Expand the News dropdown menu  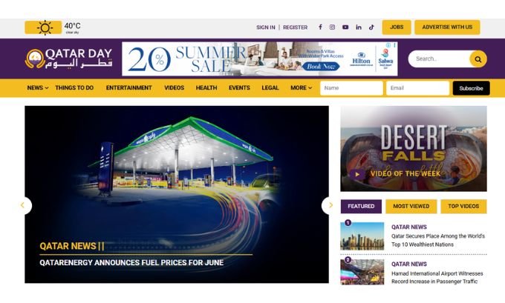38,87
